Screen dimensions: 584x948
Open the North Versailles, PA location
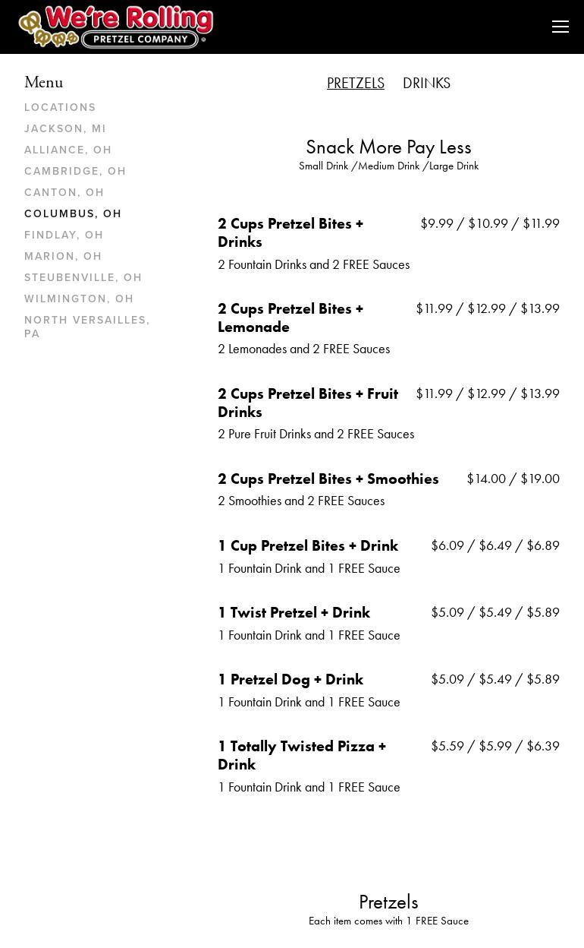87,327
